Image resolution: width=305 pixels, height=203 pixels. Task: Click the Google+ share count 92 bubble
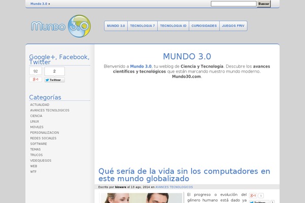(x=36, y=71)
